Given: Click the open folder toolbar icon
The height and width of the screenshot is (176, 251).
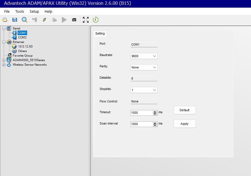Looking at the screenshot, I should 5,20.
